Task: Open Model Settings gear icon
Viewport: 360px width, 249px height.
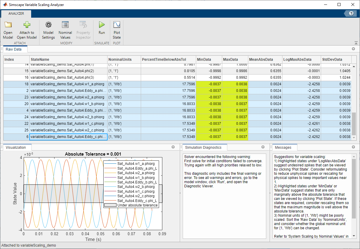Action: tap(48, 25)
